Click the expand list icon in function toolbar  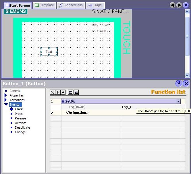coord(76,92)
